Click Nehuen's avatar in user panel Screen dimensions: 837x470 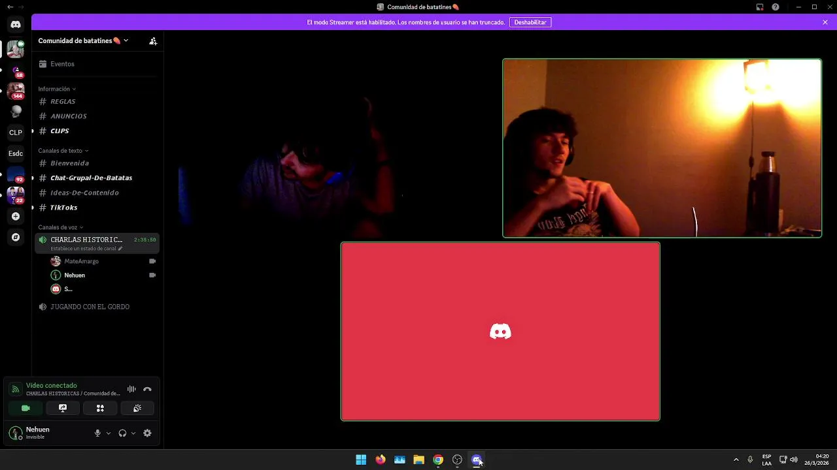16,433
